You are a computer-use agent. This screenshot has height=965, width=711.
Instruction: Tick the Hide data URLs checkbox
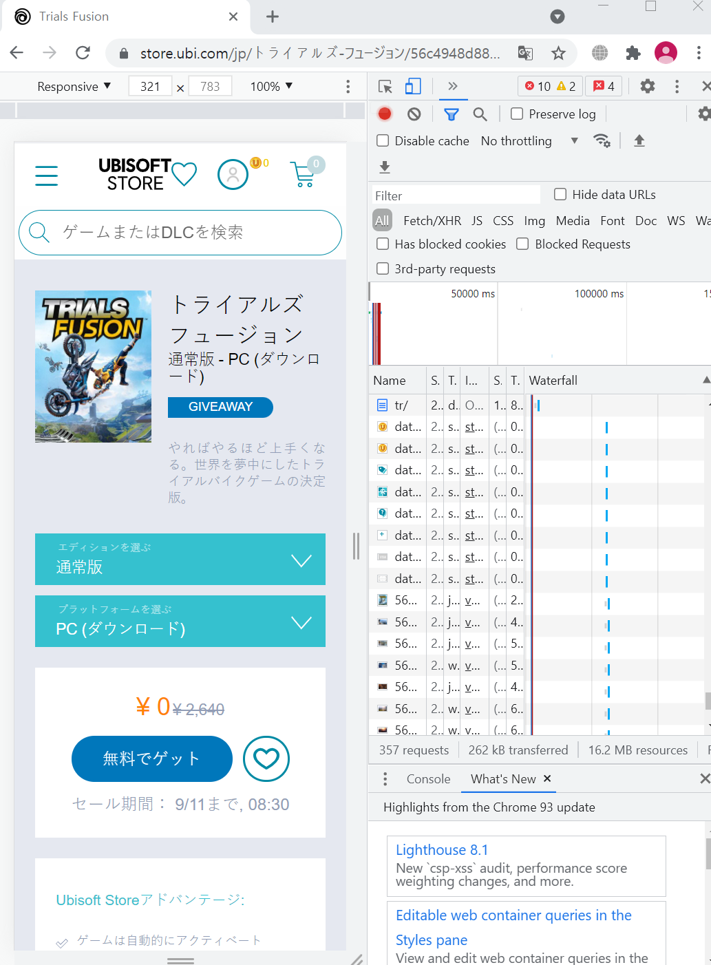560,194
